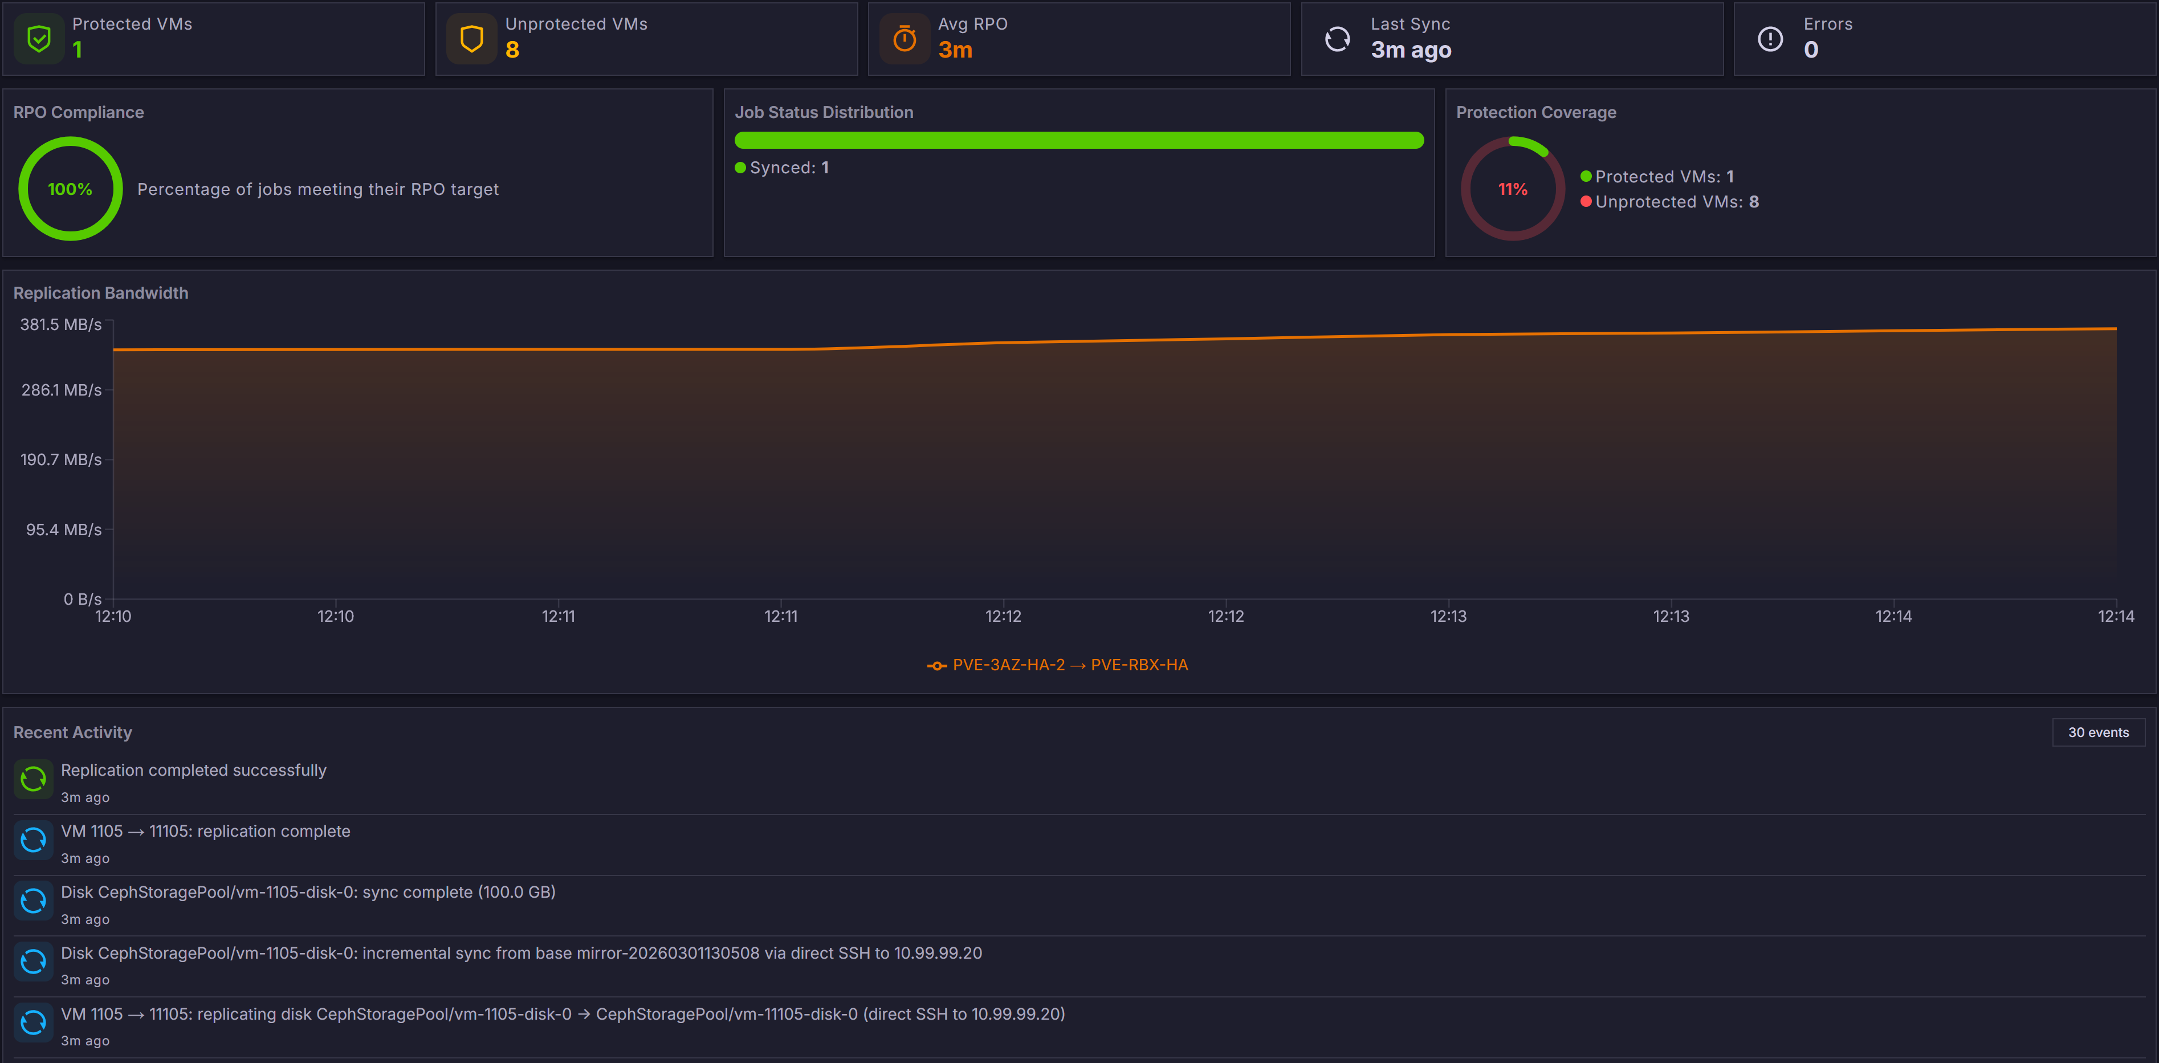The height and width of the screenshot is (1063, 2159).
Task: Open the VM 1105 replicating disk event entry
Action: (563, 1013)
